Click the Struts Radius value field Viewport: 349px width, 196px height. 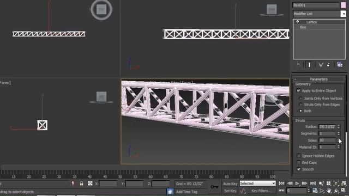coord(327,127)
